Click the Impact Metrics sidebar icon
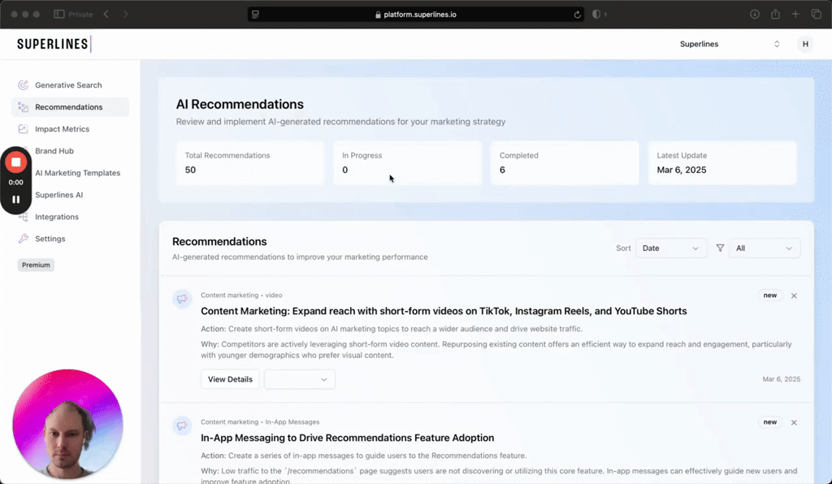The image size is (832, 484). point(23,129)
